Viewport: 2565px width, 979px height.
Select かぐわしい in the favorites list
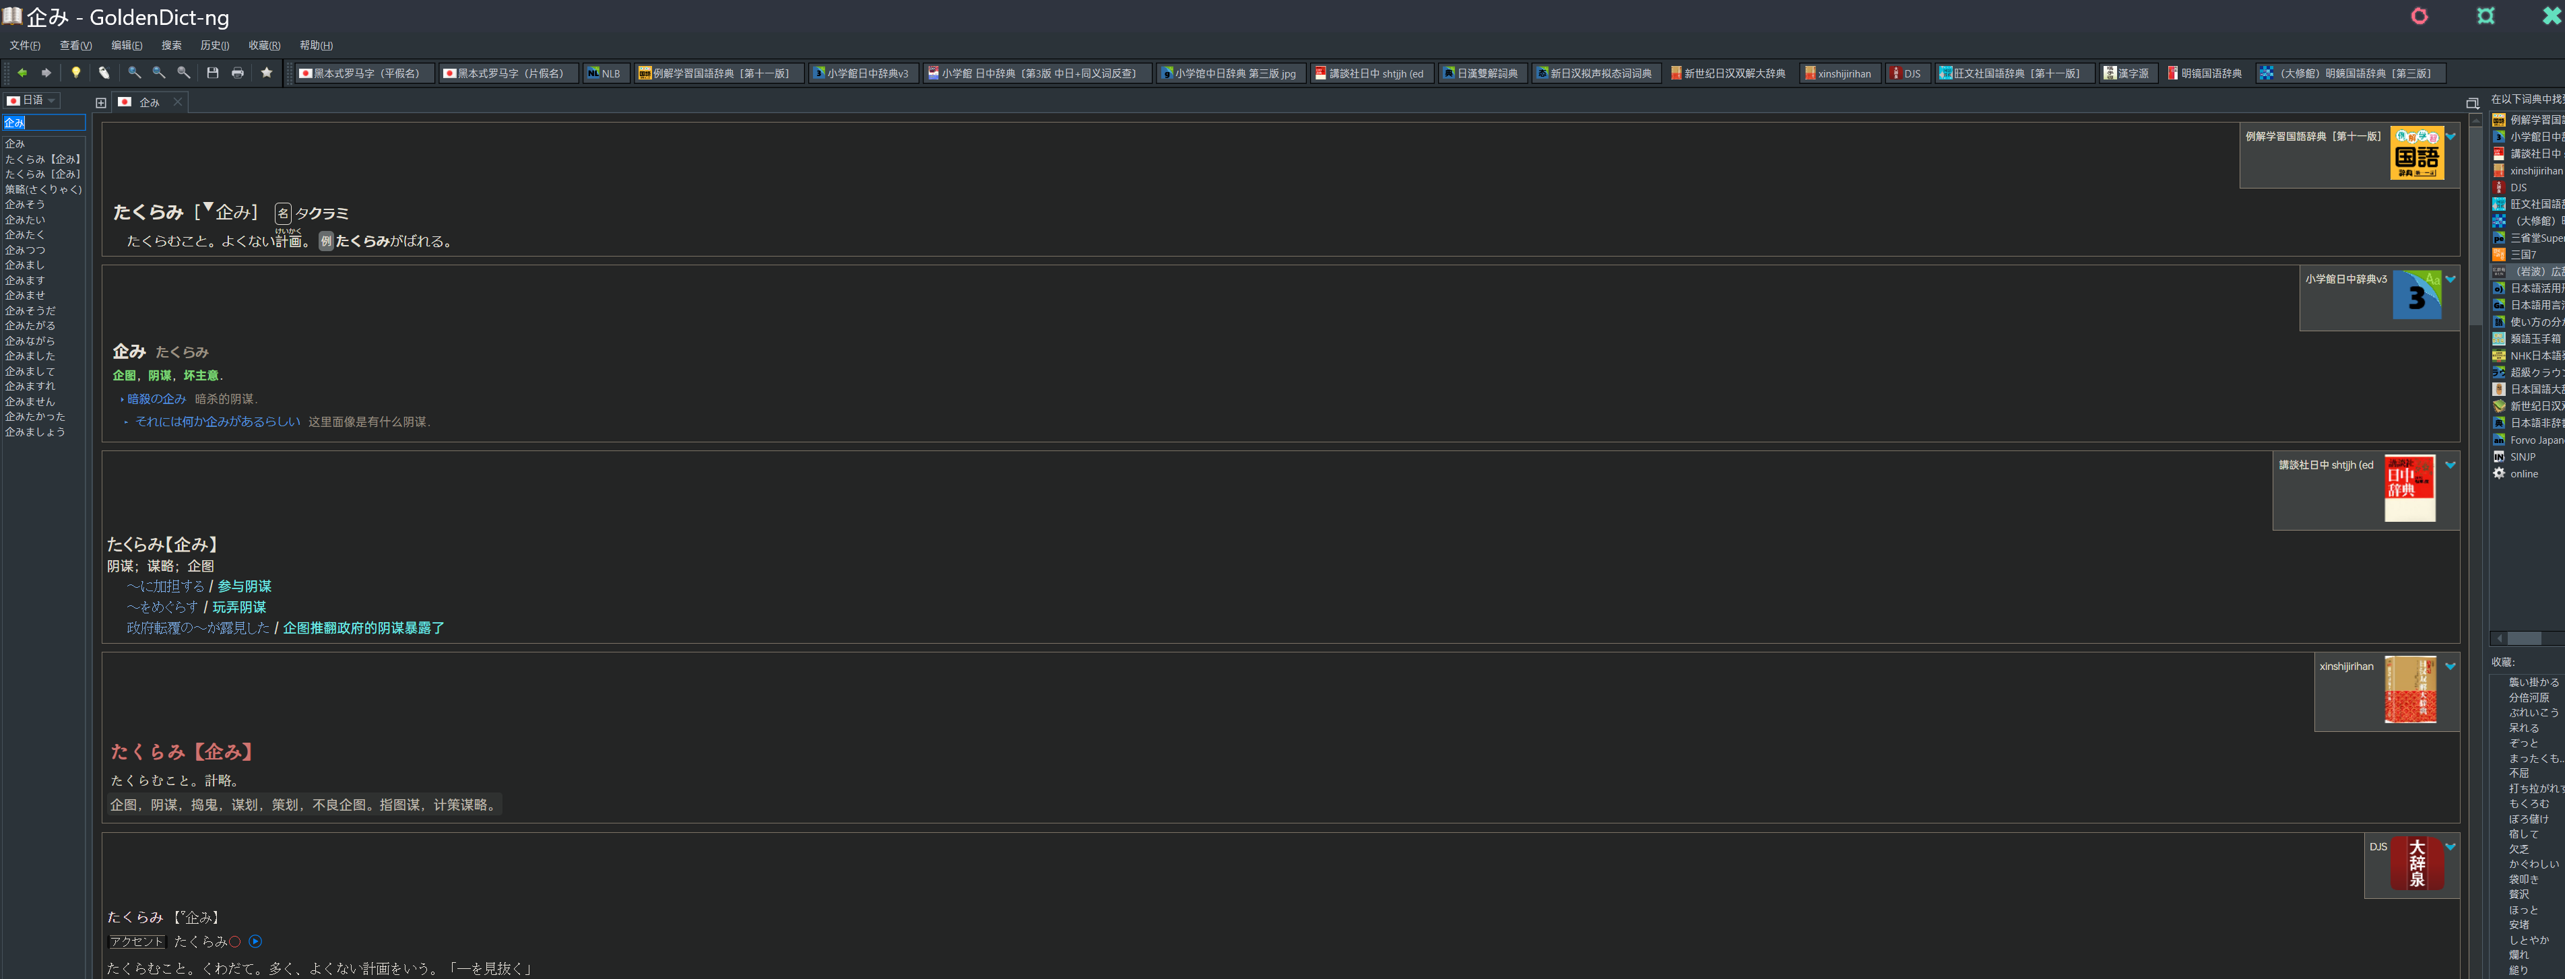[2533, 864]
